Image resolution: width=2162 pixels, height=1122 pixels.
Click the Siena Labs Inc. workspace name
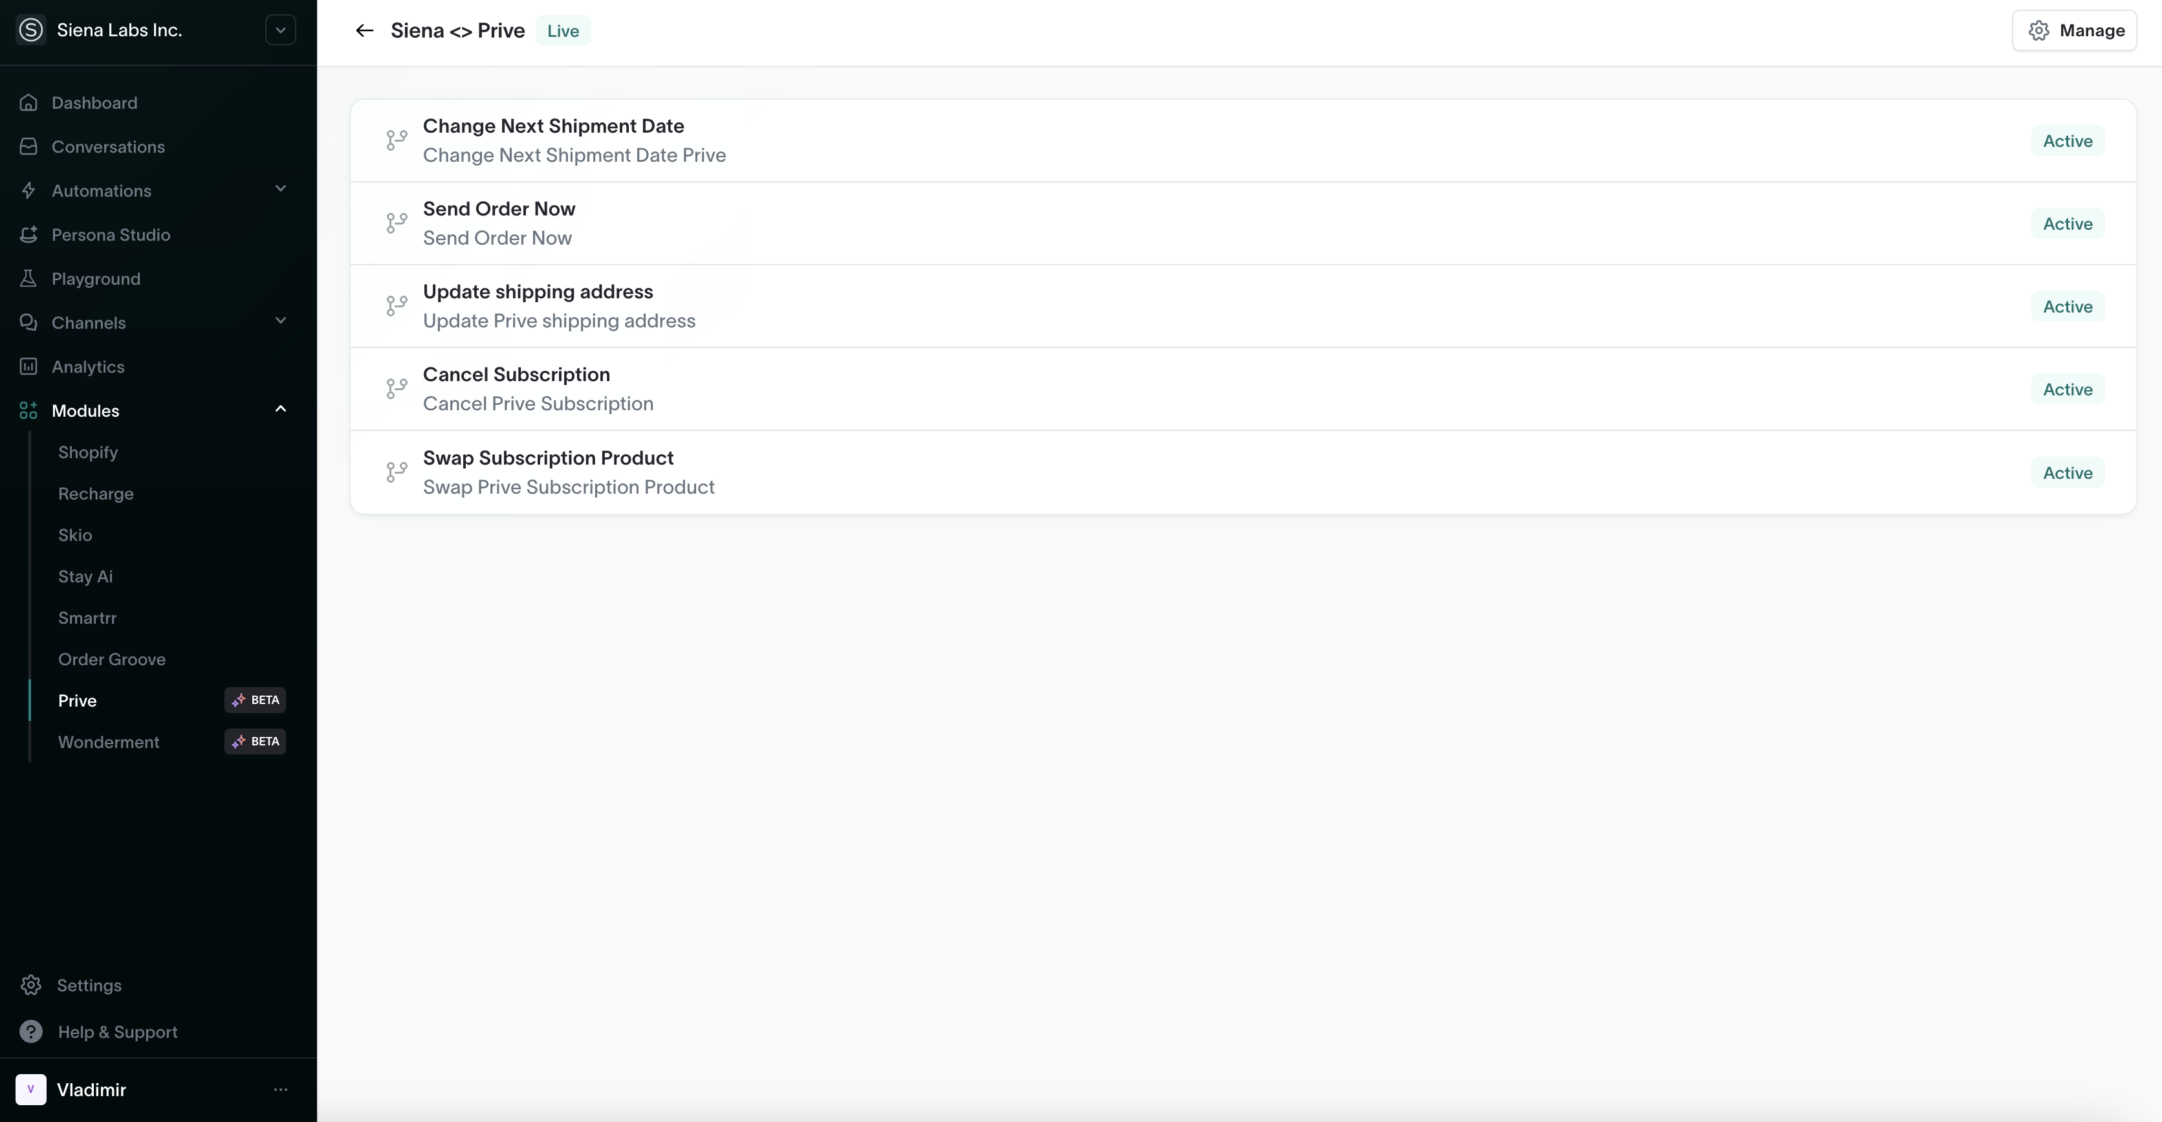point(119,30)
